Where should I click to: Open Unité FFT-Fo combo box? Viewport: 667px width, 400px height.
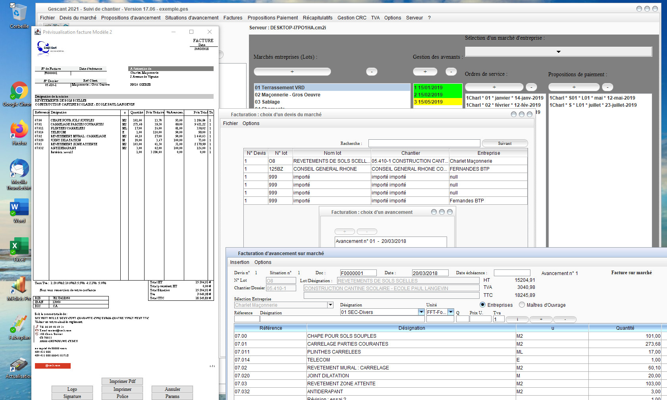(x=451, y=312)
